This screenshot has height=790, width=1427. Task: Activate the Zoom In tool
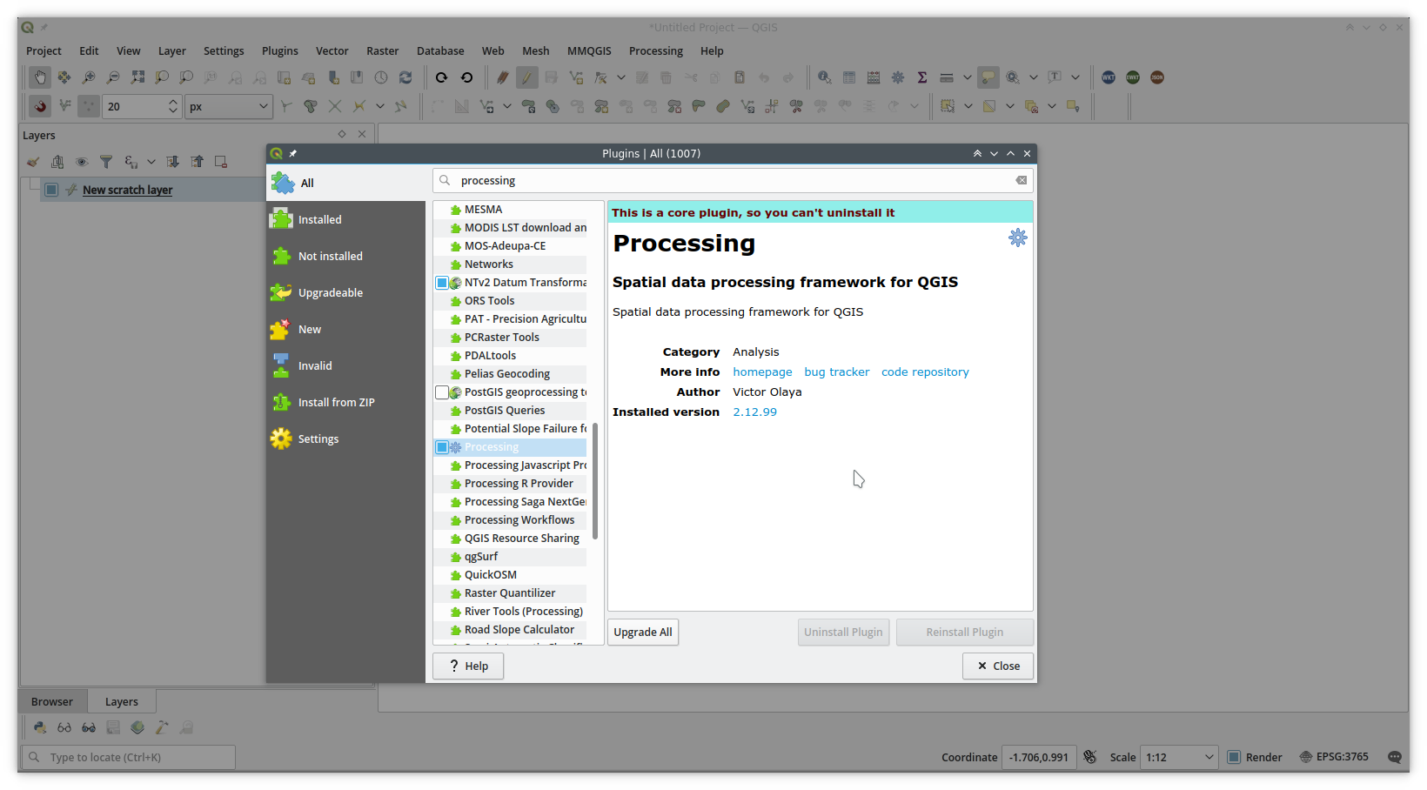click(88, 77)
